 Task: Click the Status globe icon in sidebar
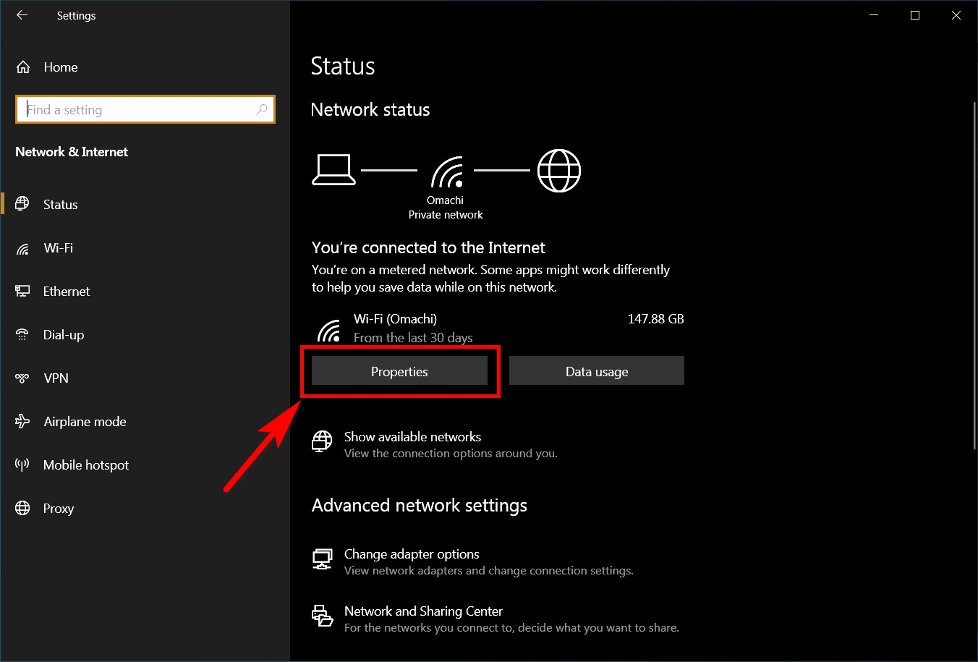22,204
